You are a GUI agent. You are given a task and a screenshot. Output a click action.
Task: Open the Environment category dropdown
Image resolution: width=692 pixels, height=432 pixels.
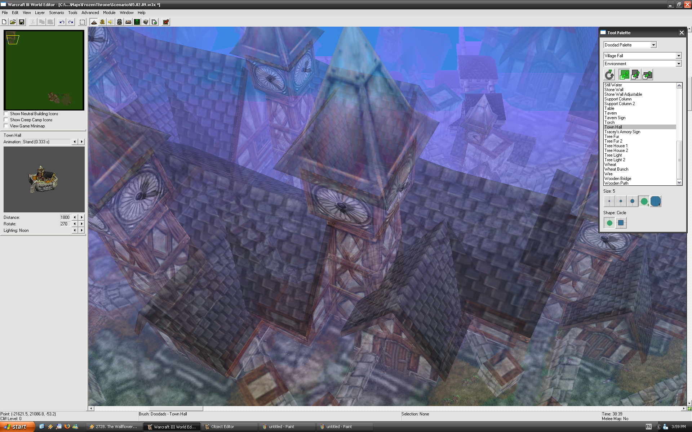tap(679, 64)
